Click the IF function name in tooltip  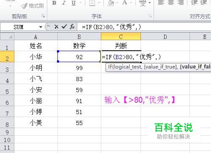[110, 67]
